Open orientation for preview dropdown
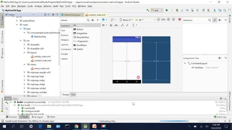Viewport: 232px width, 130px height. coord(113,19)
